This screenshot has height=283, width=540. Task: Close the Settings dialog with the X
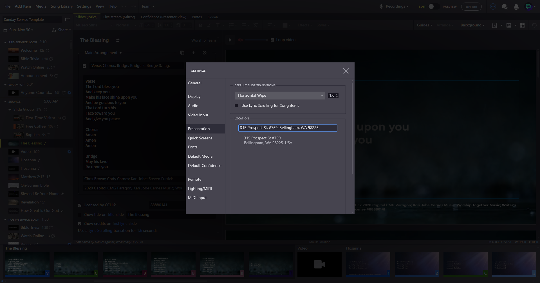click(346, 71)
